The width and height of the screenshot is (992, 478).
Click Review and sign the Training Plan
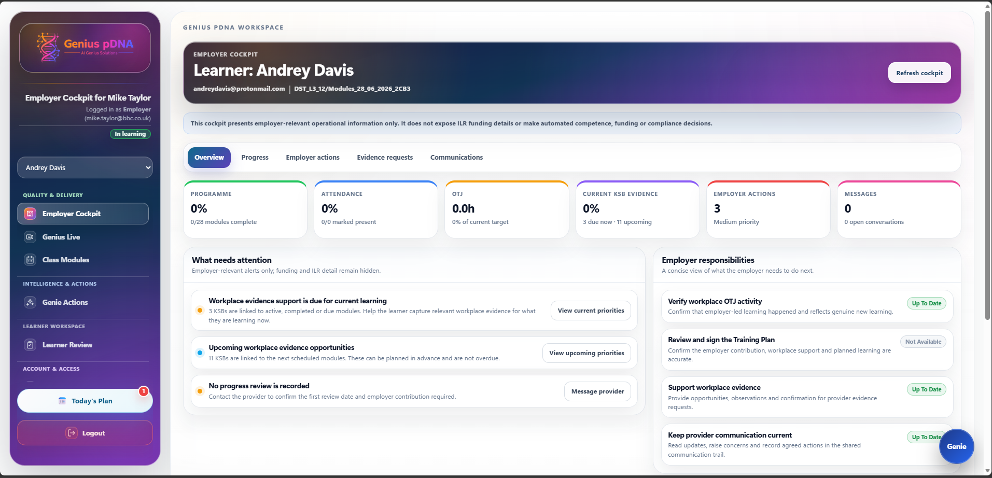[721, 340]
